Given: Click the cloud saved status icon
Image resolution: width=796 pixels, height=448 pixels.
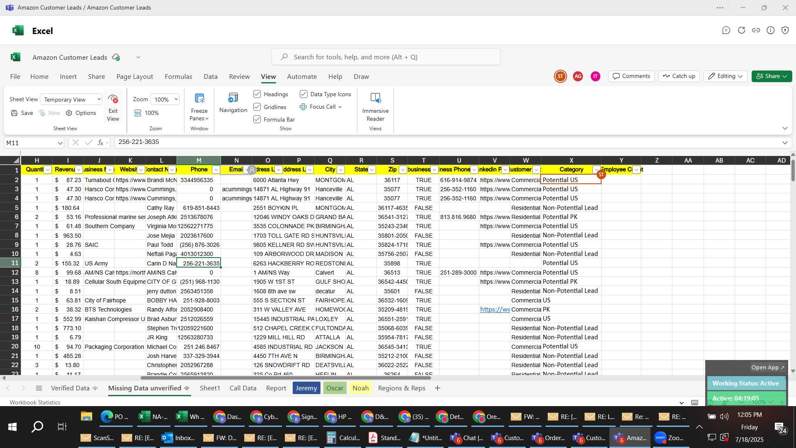Looking at the screenshot, I should (116, 57).
